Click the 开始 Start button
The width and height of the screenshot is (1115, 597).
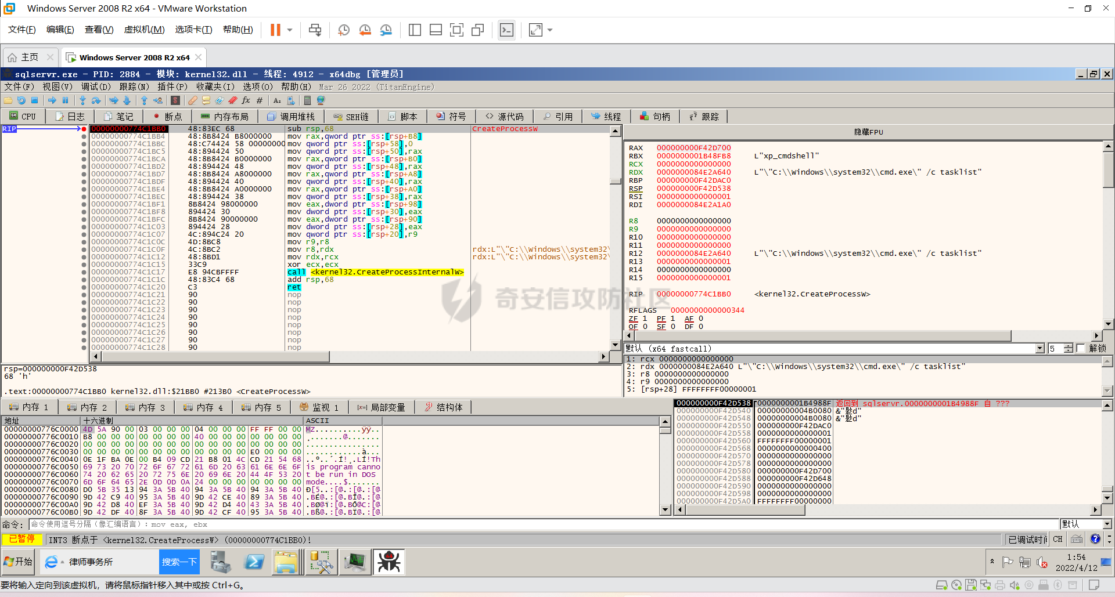[18, 562]
